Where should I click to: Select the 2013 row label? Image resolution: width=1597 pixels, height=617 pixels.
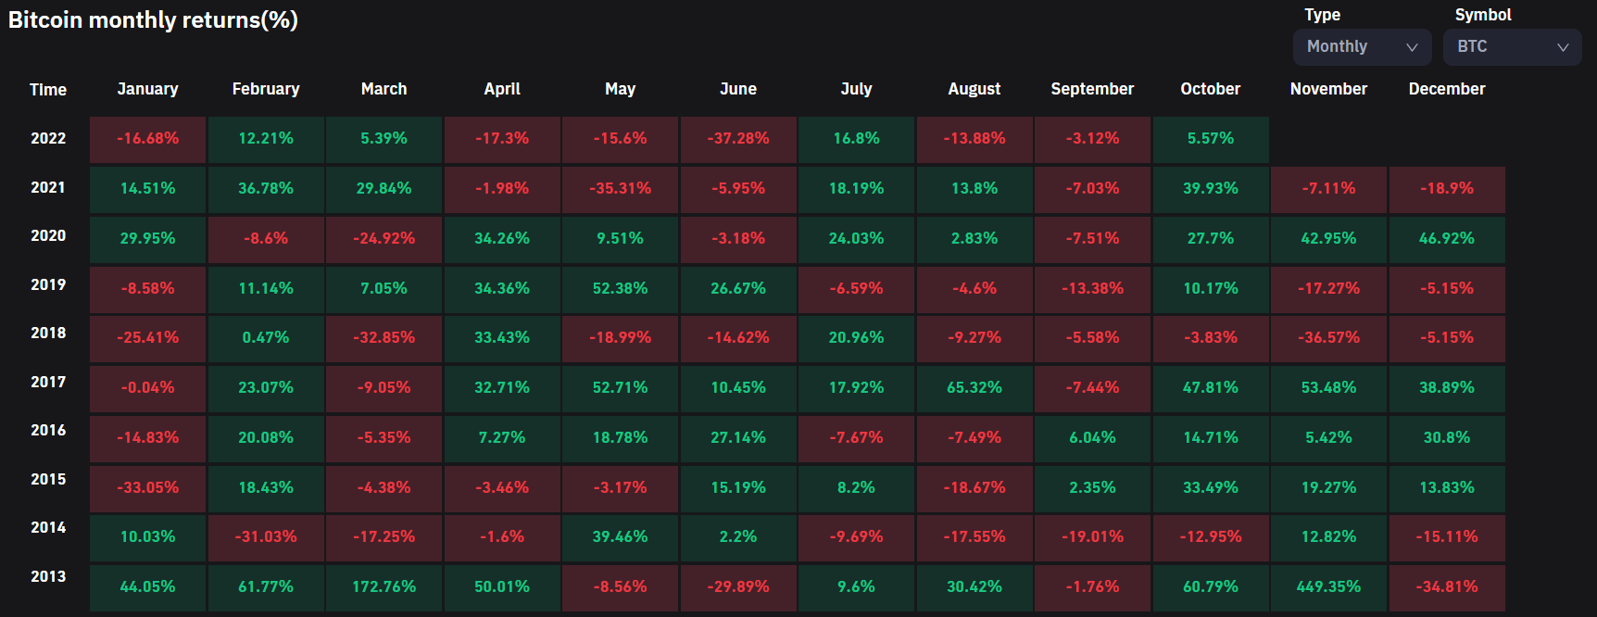[48, 576]
